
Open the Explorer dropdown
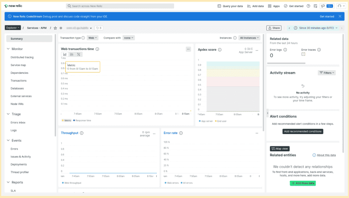[13, 28]
